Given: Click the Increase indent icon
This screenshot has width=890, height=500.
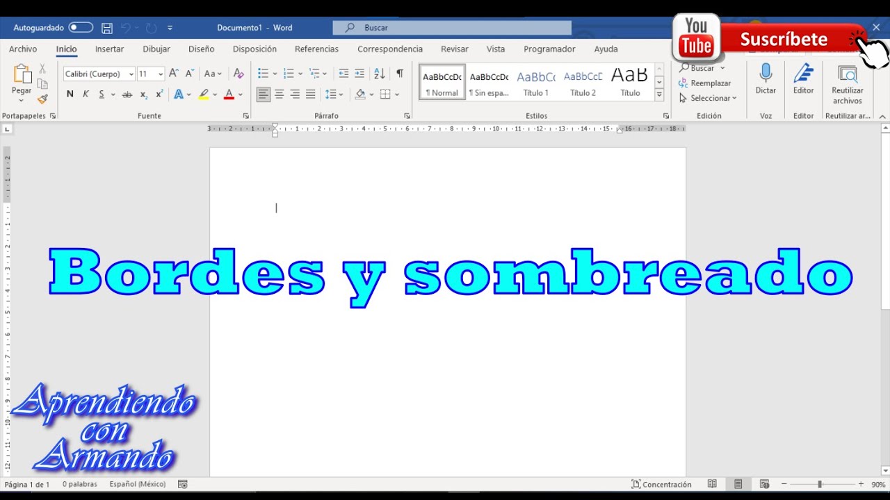Looking at the screenshot, I should click(359, 74).
